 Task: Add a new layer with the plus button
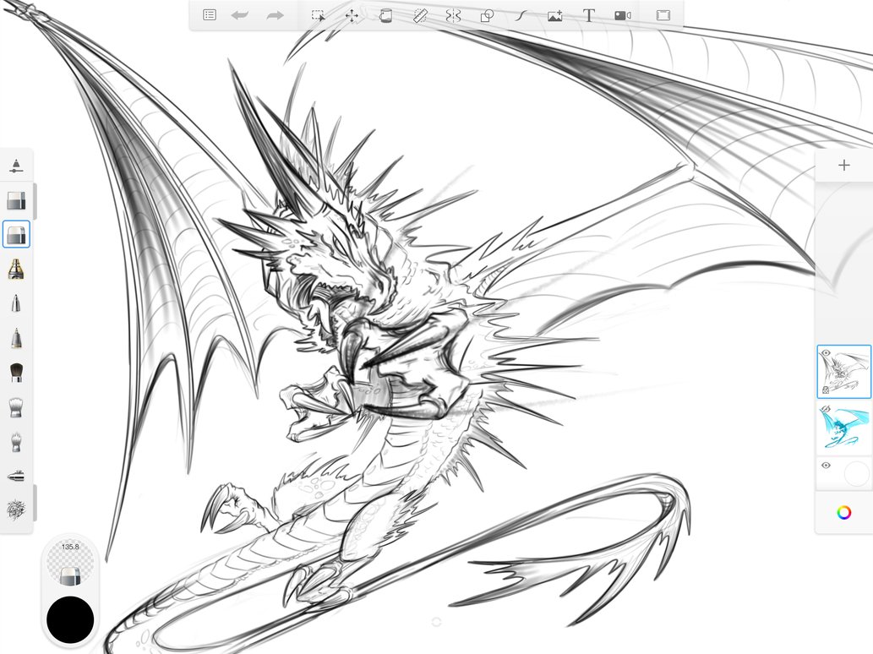point(843,165)
